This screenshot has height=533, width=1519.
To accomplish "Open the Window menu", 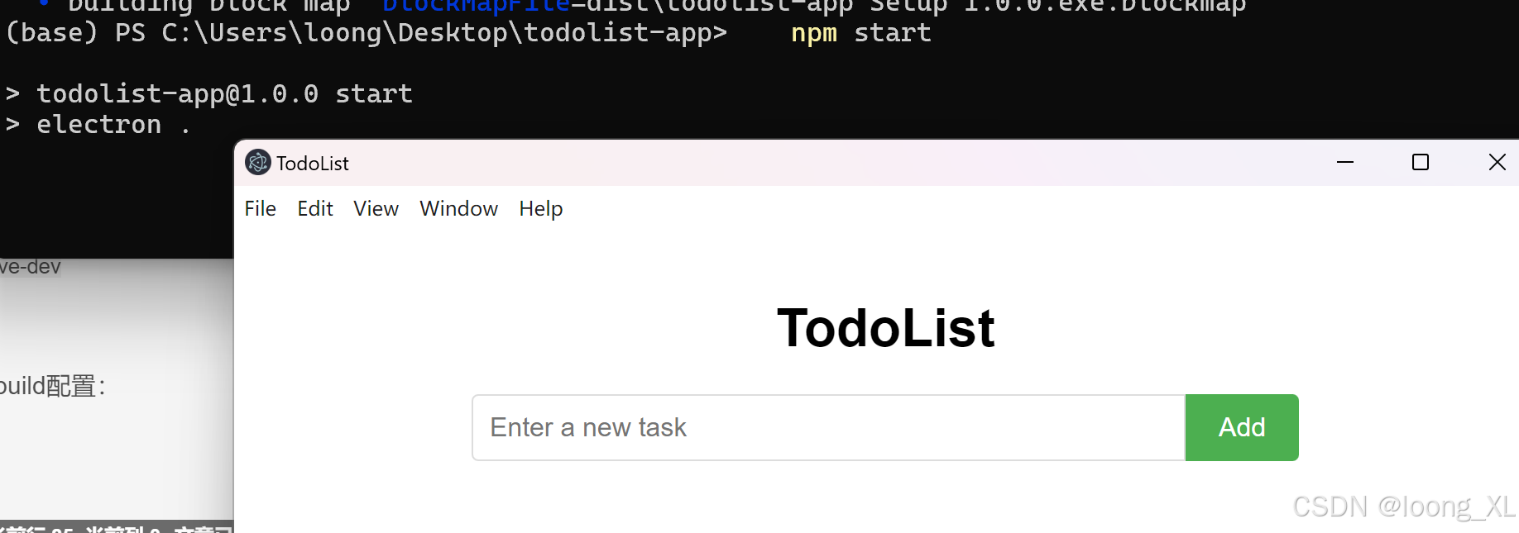I will pos(458,209).
